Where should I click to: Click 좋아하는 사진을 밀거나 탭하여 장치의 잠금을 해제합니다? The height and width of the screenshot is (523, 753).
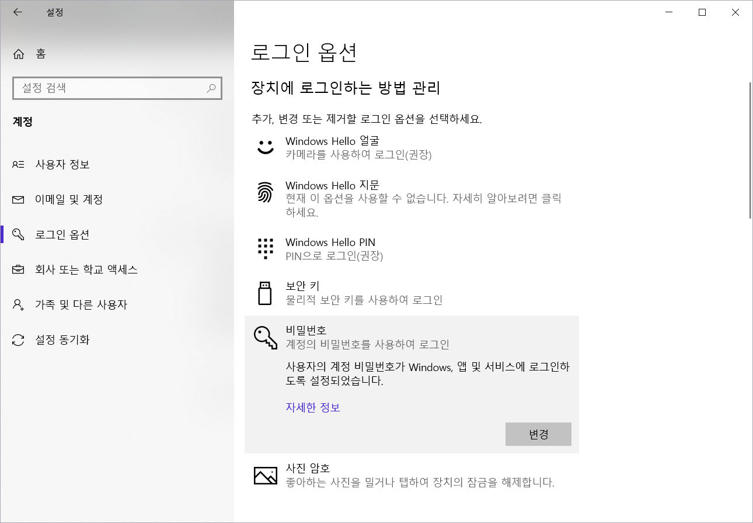[x=420, y=483]
